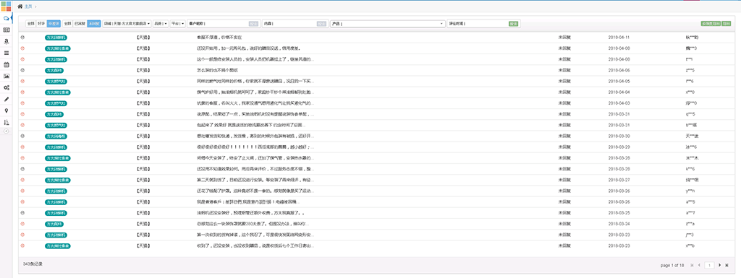This screenshot has height=278, width=741.
Task: Click the rightmost green 导出 button
Action: point(727,24)
